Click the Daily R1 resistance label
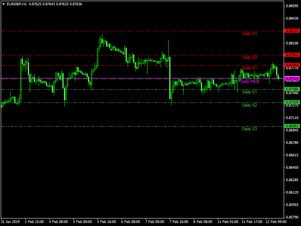 tap(249, 68)
